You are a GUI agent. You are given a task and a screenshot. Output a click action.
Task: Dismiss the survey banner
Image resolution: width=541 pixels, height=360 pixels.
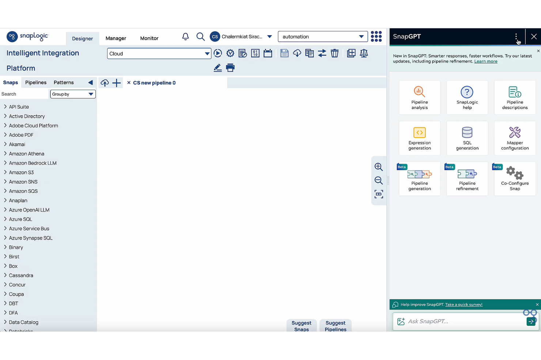coord(537,305)
